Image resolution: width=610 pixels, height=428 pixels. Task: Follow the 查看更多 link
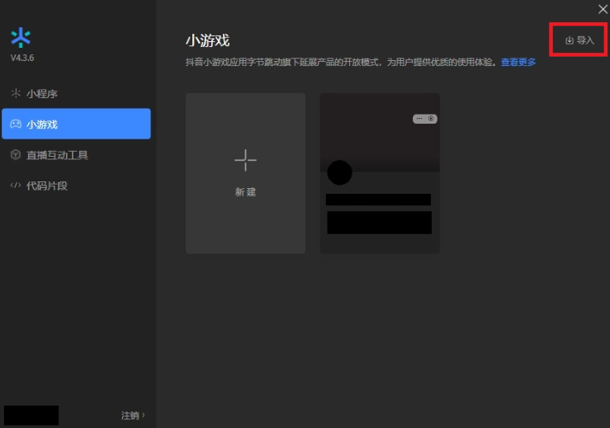[x=518, y=62]
